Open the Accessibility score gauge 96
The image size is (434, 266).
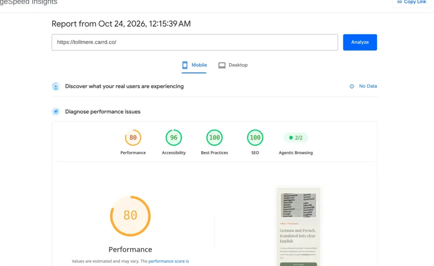pyautogui.click(x=173, y=137)
